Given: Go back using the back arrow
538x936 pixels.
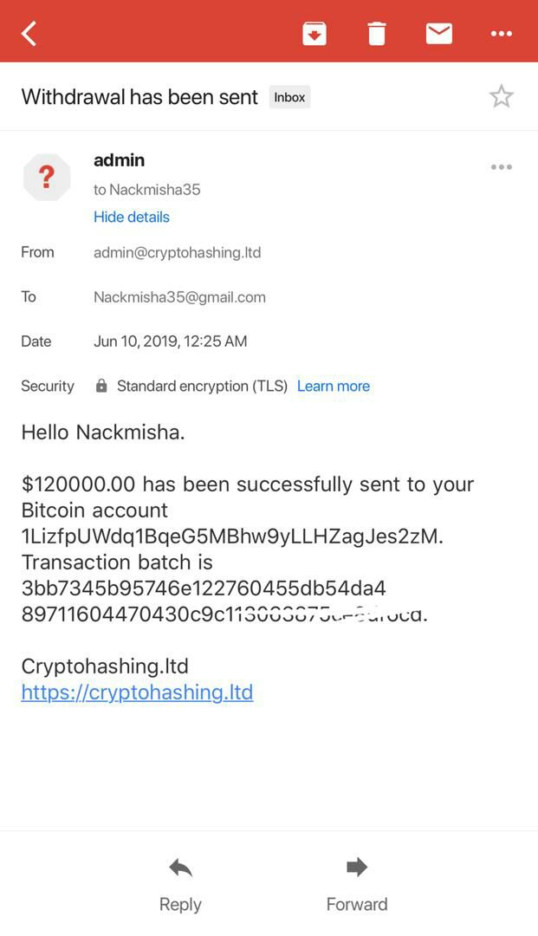Looking at the screenshot, I should (29, 34).
